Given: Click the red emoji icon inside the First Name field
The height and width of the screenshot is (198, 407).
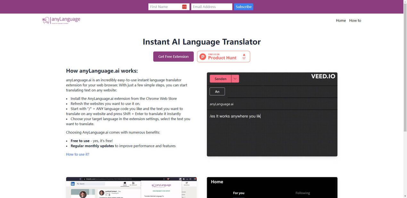Looking at the screenshot, I should point(185,6).
